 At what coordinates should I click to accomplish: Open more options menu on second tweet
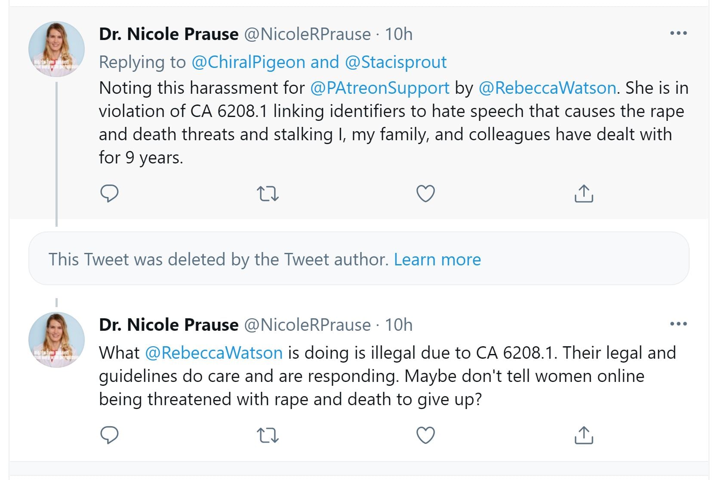coord(678,324)
